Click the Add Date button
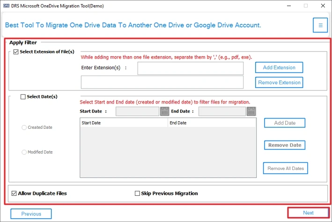 (285, 123)
